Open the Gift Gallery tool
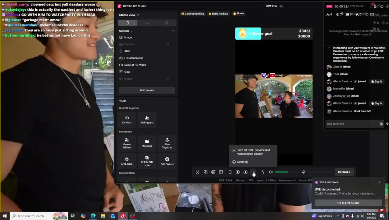Screen dimensions: 389x220 pos(167,161)
